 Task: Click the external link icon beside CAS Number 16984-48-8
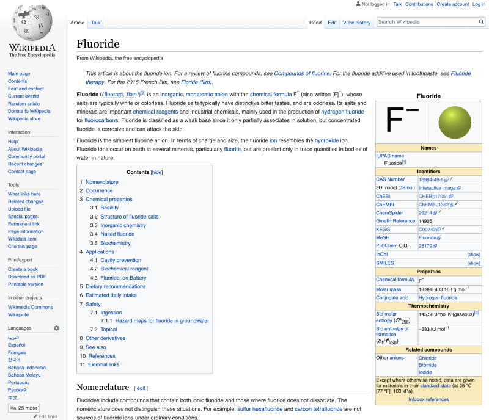click(446, 179)
